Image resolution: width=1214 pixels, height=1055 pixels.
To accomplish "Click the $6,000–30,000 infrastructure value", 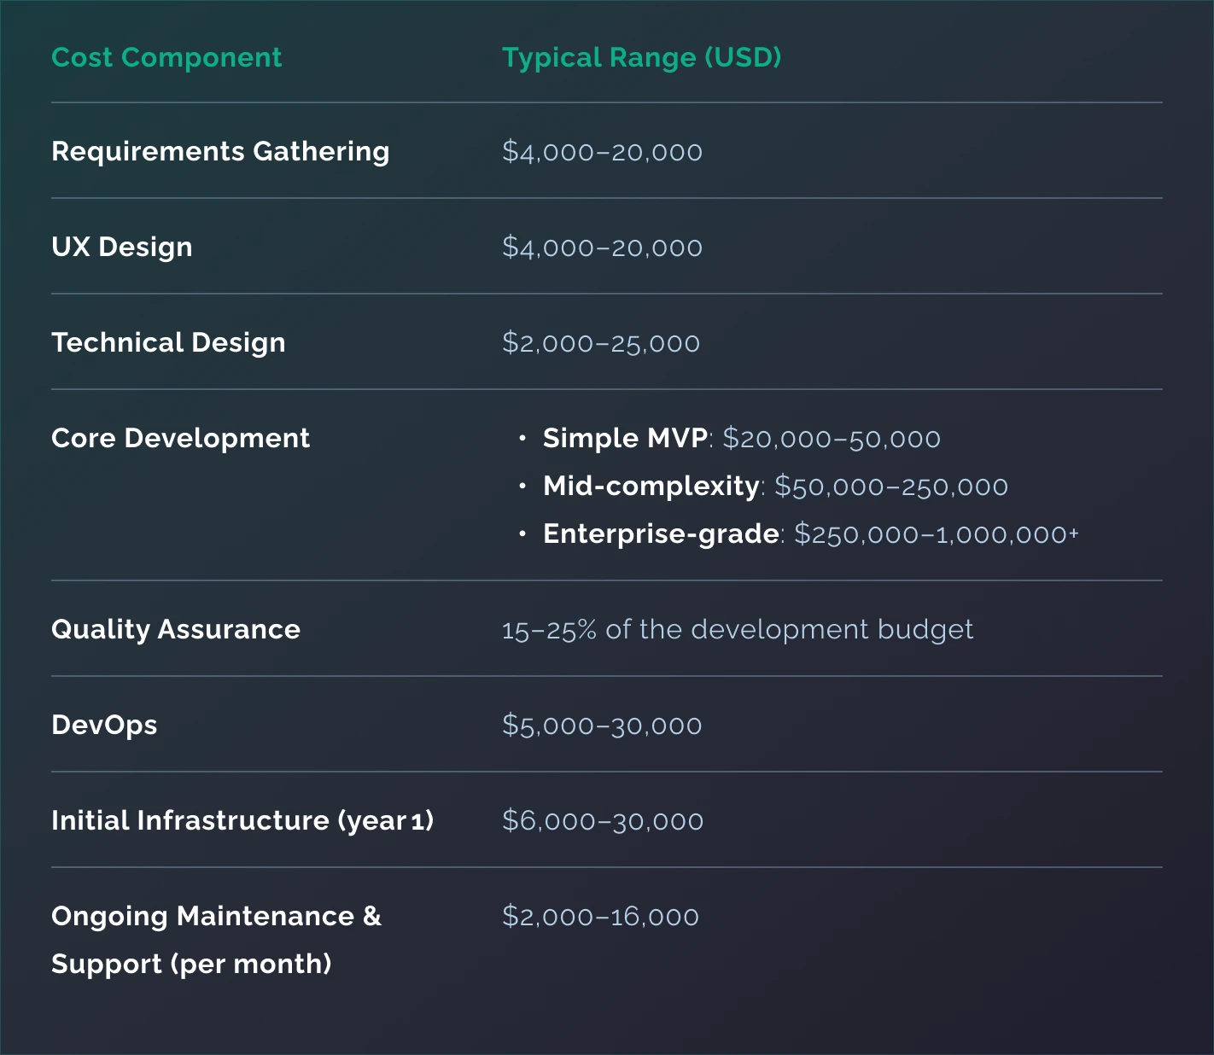I will 602,821.
